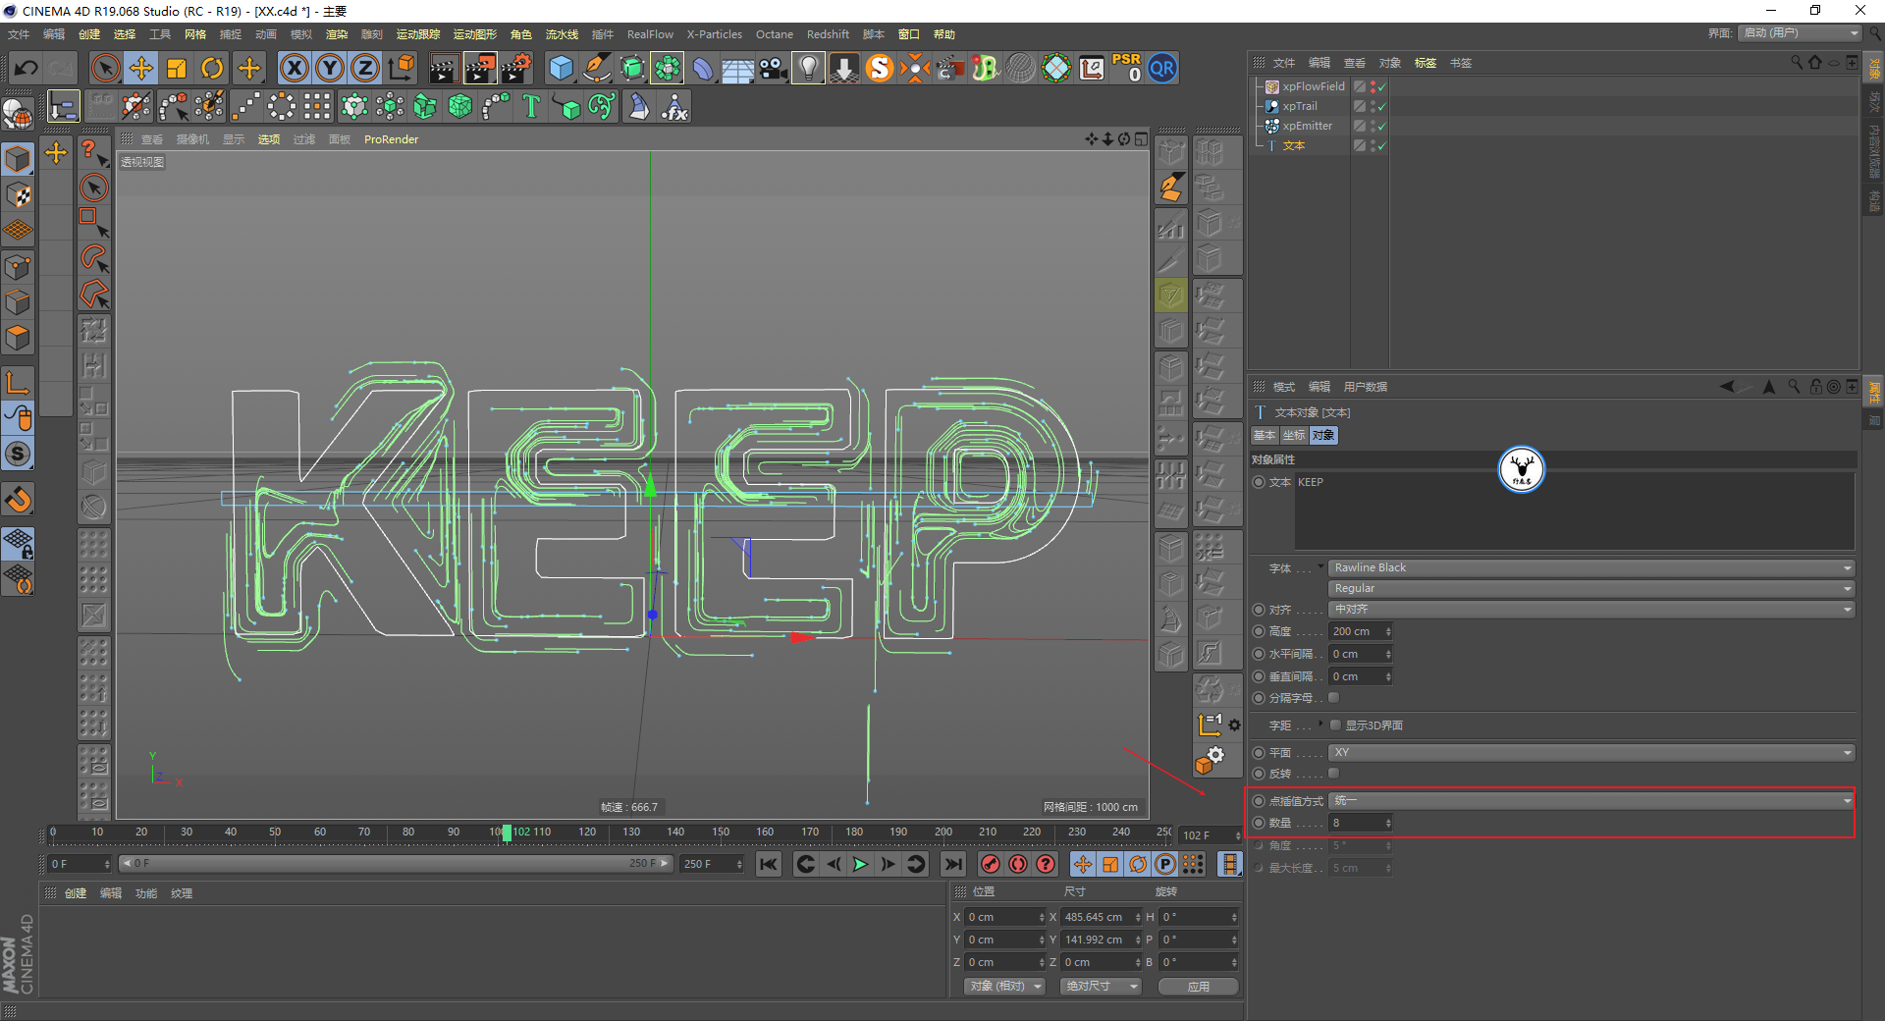Go to end of animation
Image resolution: width=1885 pixels, height=1021 pixels.
click(952, 864)
